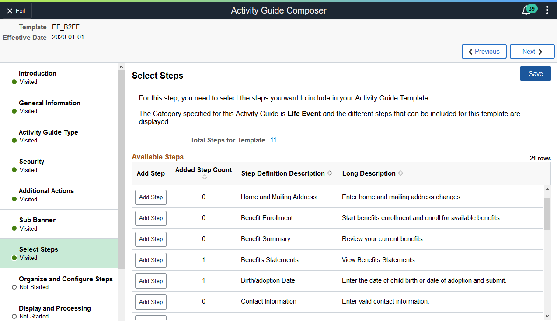Click the Activity Guide Composer title
557x321 pixels.
click(x=278, y=10)
